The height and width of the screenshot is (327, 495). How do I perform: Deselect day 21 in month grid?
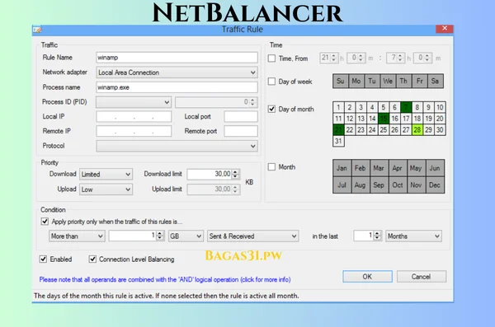pyautogui.click(x=338, y=130)
